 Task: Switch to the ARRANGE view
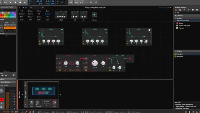click(6, 112)
